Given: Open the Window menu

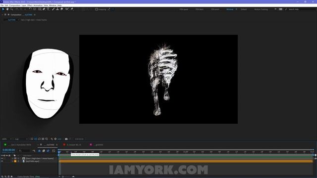Looking at the screenshot, I should (x=53, y=5).
